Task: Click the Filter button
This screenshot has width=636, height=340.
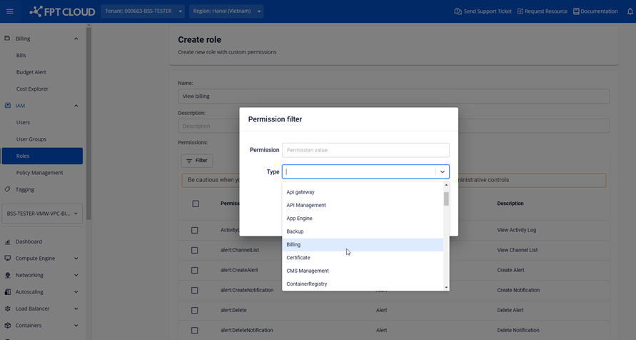Action: [196, 161]
